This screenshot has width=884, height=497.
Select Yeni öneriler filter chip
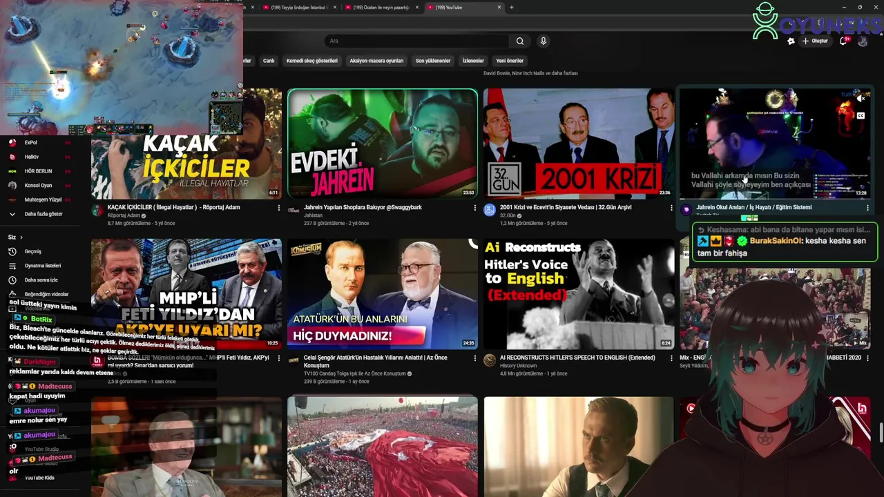pyautogui.click(x=510, y=61)
